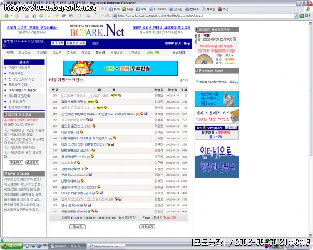Open the 자료실 navigation tab
The height and width of the screenshot is (250, 313).
click(85, 52)
